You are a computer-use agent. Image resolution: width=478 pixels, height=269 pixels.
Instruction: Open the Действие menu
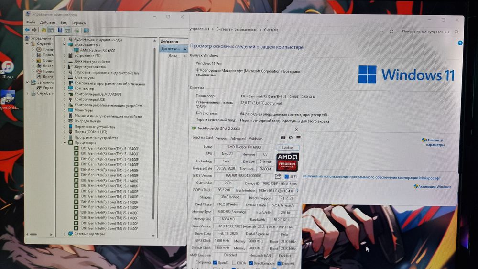(47, 22)
